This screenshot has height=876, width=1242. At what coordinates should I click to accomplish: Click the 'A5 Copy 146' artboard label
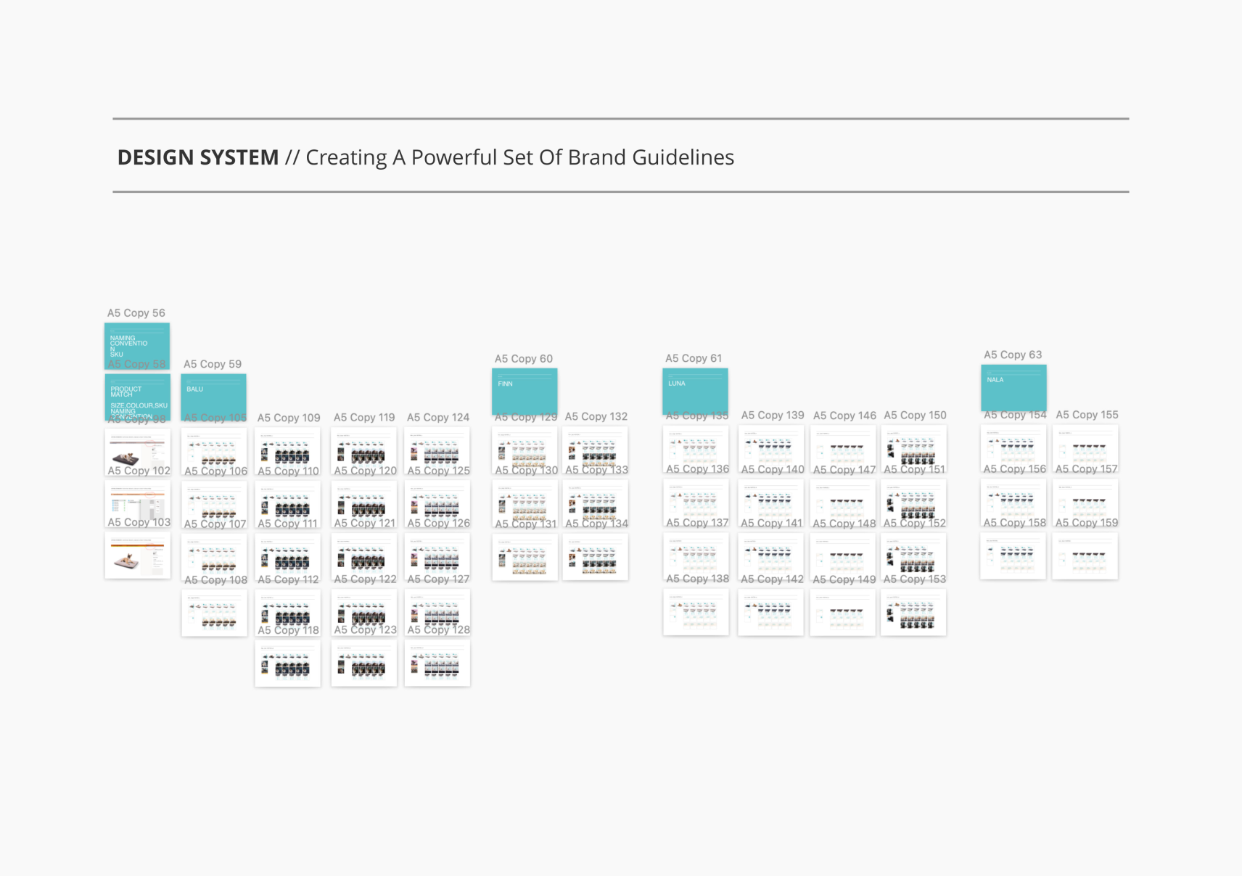[x=844, y=416]
